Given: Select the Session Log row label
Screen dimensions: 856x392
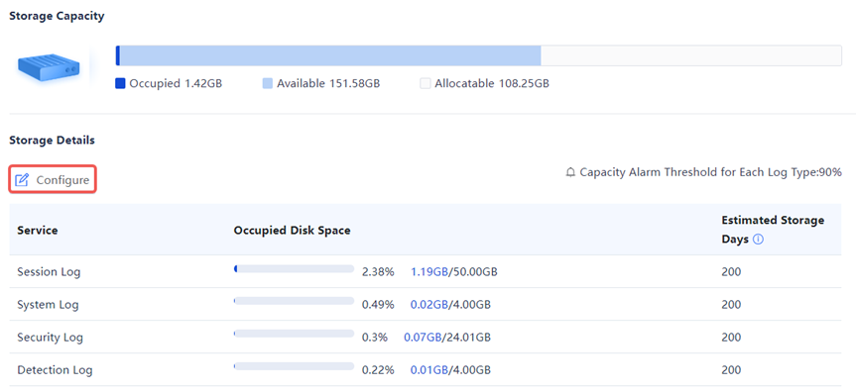Looking at the screenshot, I should [49, 271].
